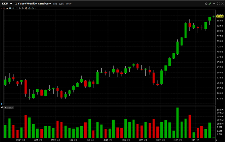Screen dimensions: 225x142
Task: Click the 85.00 price axis label
Action: [220, 21]
